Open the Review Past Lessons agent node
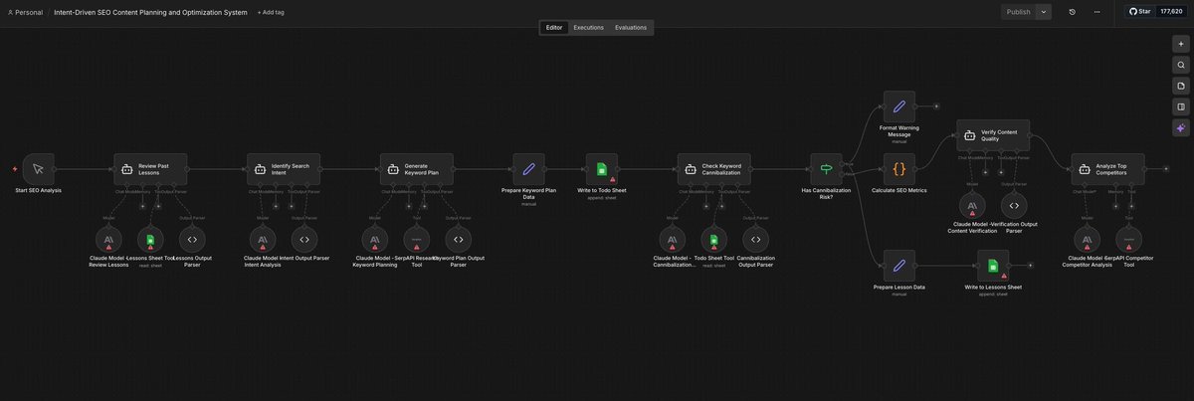Screen dimensions: 1194x401 click(150, 169)
